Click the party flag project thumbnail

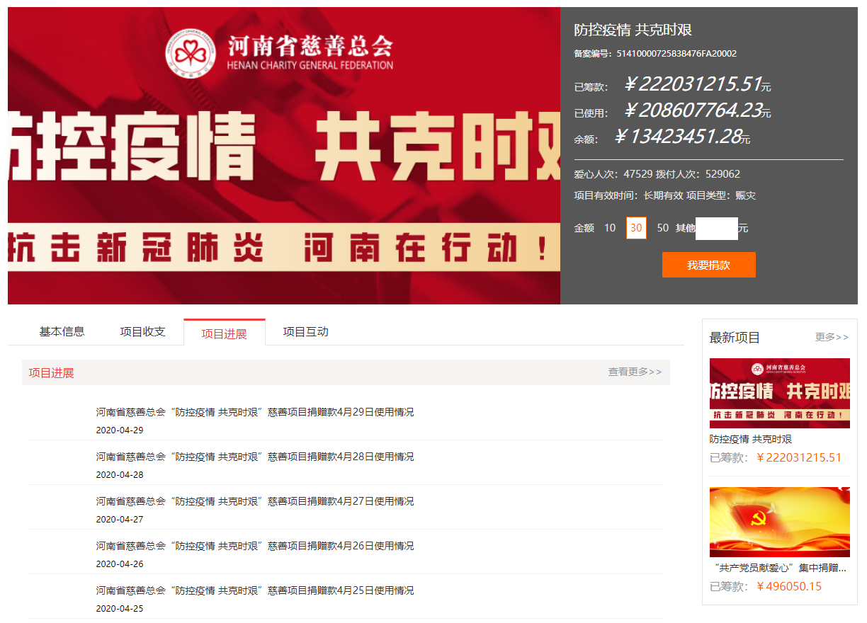[x=779, y=522]
